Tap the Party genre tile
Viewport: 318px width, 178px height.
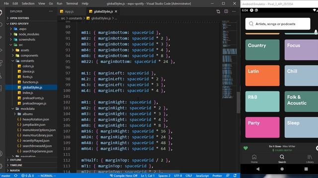click(262, 128)
